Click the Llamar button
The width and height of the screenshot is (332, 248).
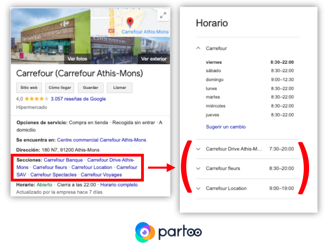coord(120,88)
